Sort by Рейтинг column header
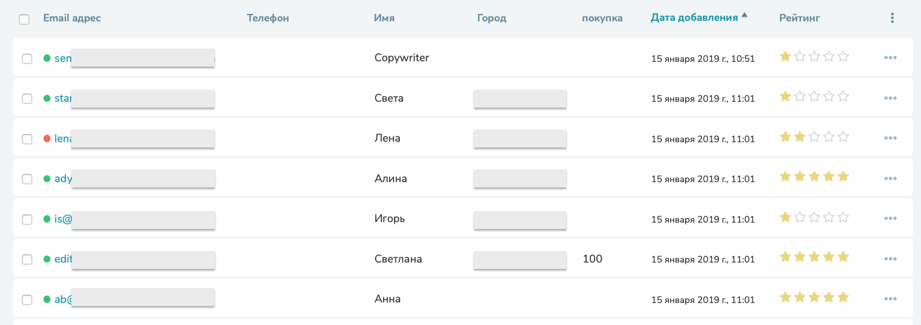This screenshot has width=921, height=325. coord(799,18)
